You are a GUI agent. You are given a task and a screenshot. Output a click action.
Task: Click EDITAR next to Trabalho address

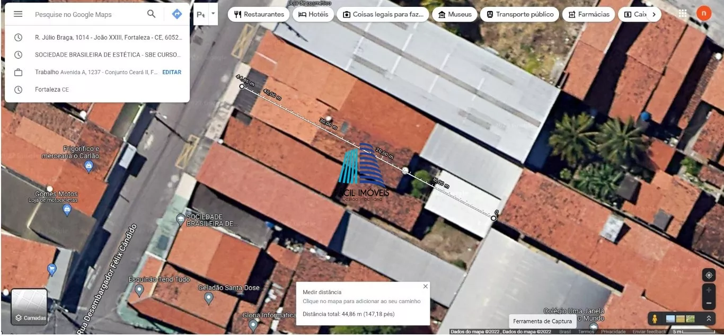click(x=172, y=72)
